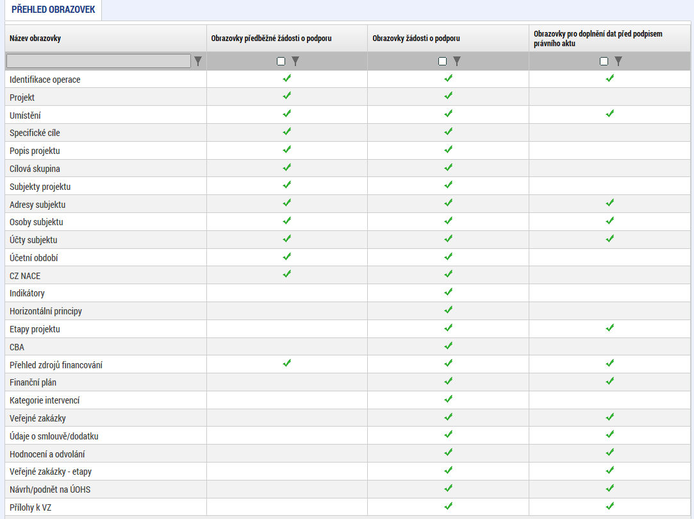The width and height of the screenshot is (694, 519).
Task: Click the funnel icon under Obrazovky předběžné žádosti o podporu
Action: 295,61
